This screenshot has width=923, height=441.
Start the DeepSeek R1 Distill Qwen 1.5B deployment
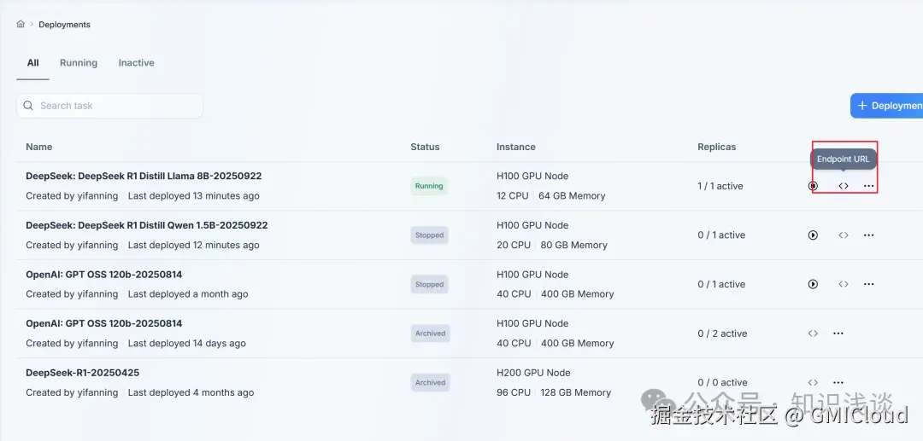click(x=813, y=235)
